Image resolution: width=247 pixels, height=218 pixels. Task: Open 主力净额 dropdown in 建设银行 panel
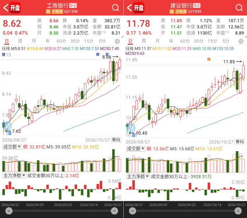click(138, 176)
